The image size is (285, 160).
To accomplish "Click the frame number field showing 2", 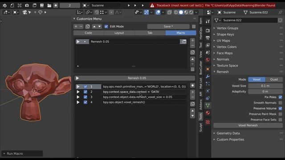I will click(70, 5).
